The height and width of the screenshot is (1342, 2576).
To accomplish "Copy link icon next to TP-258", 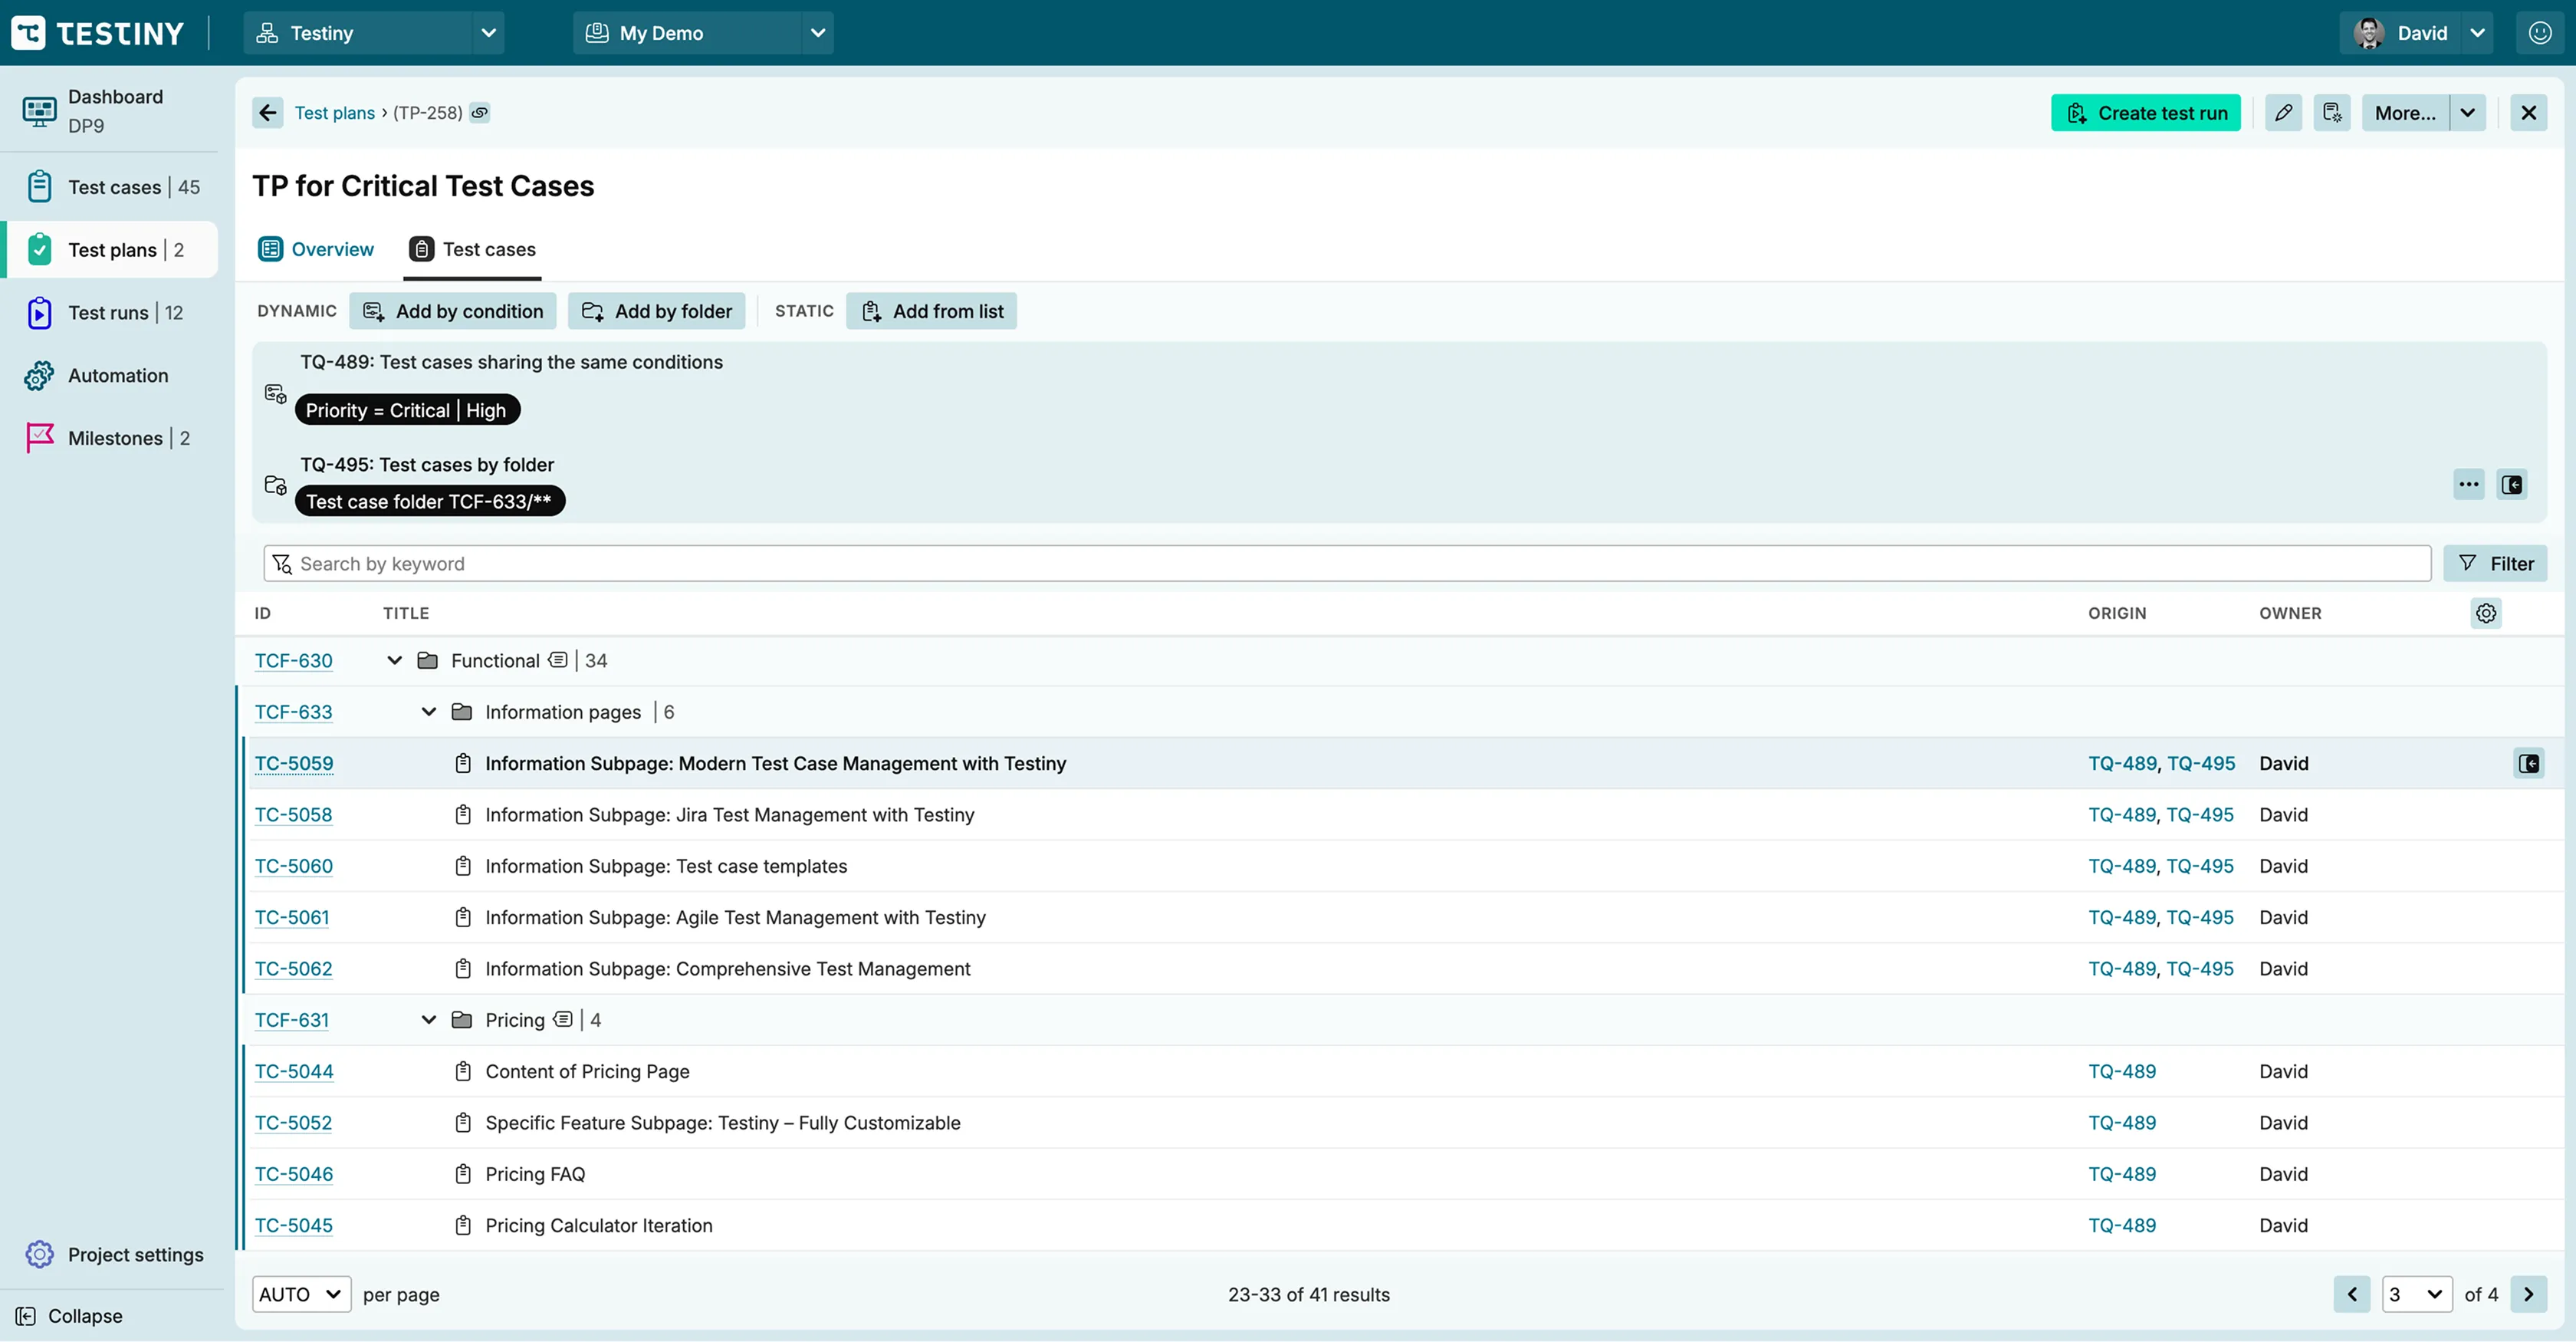I will pyautogui.click(x=480, y=113).
